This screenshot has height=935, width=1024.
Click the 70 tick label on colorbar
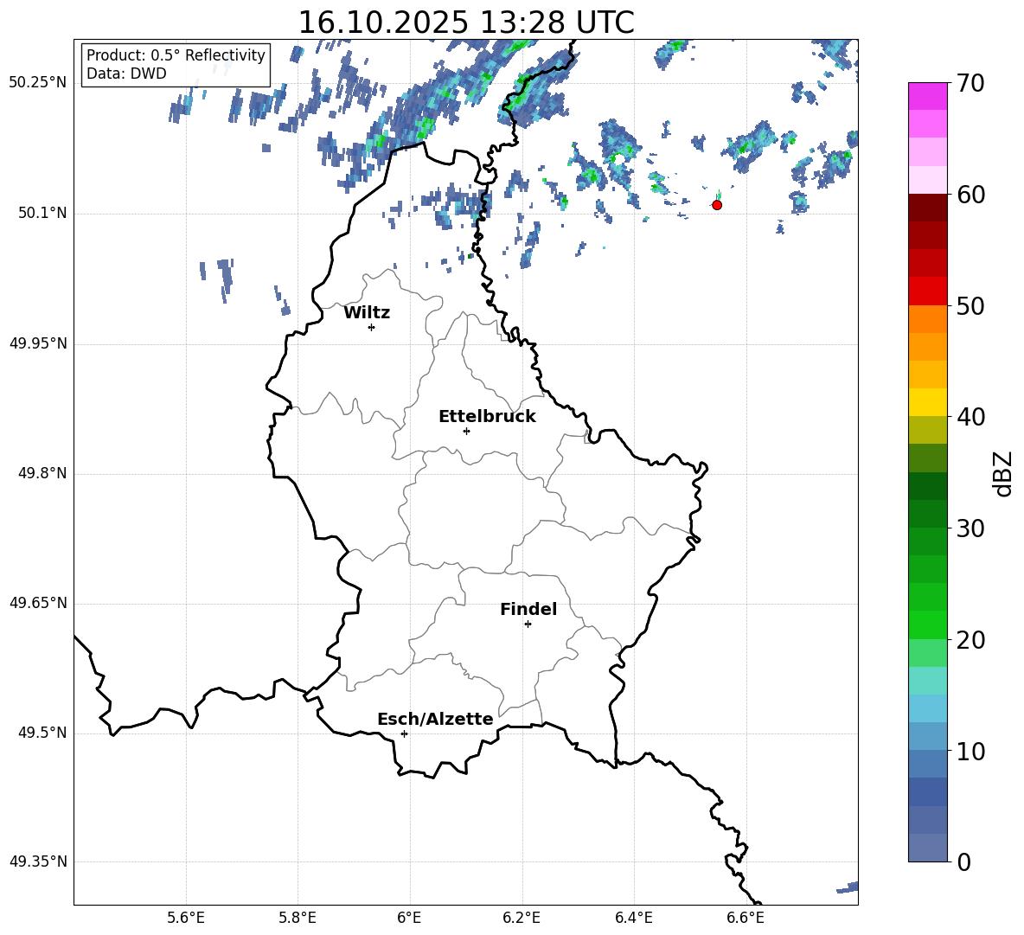pyautogui.click(x=971, y=83)
